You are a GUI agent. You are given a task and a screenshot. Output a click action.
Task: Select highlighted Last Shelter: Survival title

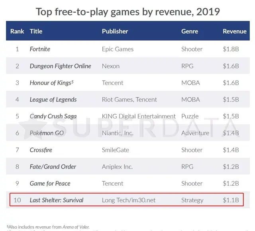pyautogui.click(x=57, y=200)
